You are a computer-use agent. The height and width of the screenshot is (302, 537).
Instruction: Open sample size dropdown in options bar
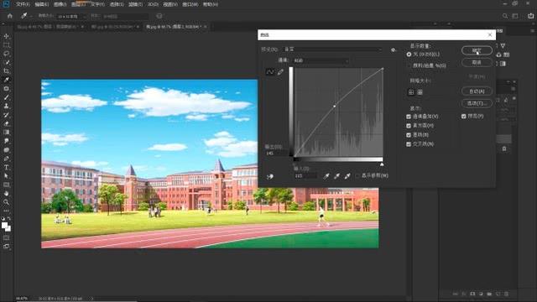tap(72, 16)
